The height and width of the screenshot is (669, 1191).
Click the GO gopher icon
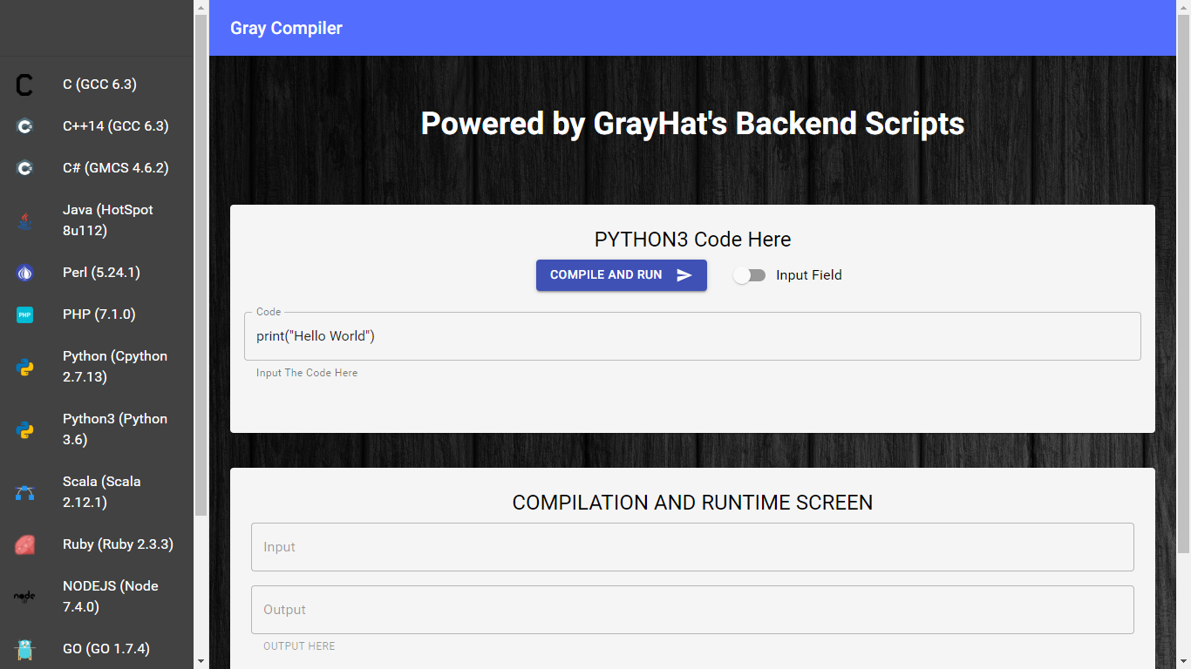tap(24, 649)
